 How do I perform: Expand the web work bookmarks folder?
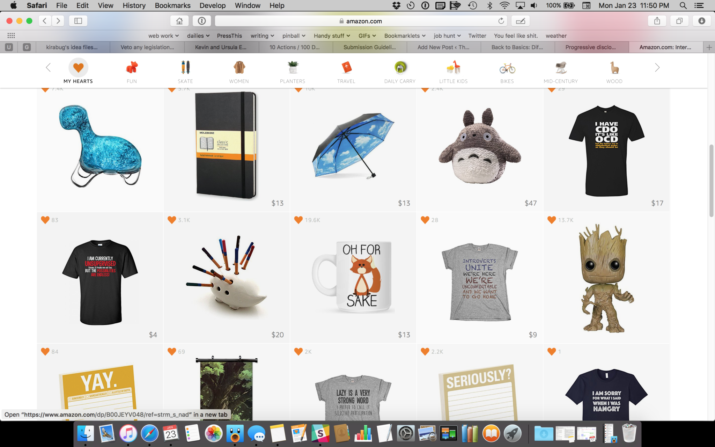(x=163, y=36)
